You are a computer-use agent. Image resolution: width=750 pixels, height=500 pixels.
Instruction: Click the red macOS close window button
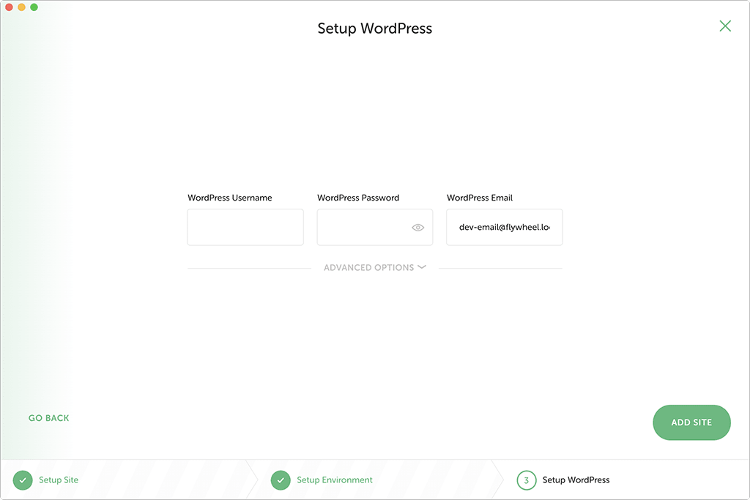pyautogui.click(x=9, y=7)
